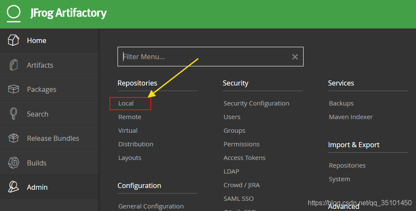Open Builds in the sidebar
Viewport: 416px width, 211px height.
pyautogui.click(x=49, y=163)
